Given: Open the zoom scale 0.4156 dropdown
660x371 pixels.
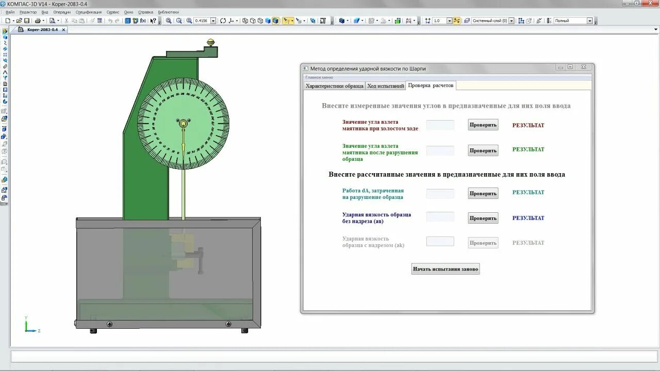Looking at the screenshot, I should tap(212, 21).
